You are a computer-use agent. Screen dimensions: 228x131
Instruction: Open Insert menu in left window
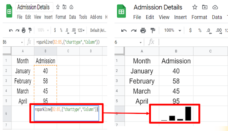(x=48, y=17)
